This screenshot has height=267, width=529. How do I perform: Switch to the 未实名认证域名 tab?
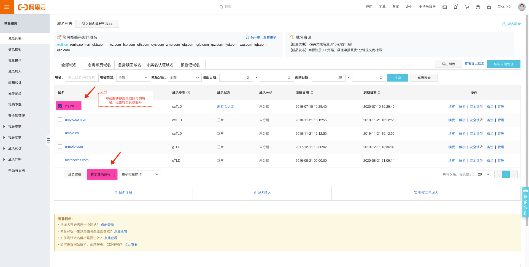[160, 65]
